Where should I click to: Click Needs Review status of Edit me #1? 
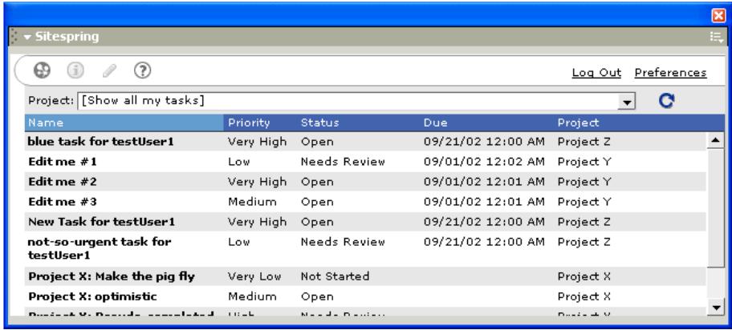click(x=343, y=162)
